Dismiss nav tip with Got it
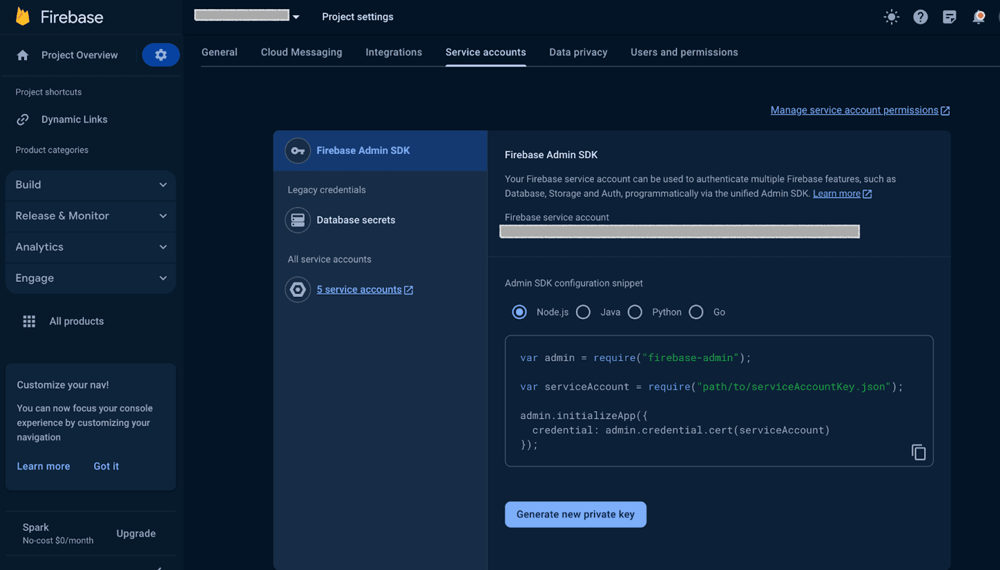1000x570 pixels. pyautogui.click(x=106, y=466)
